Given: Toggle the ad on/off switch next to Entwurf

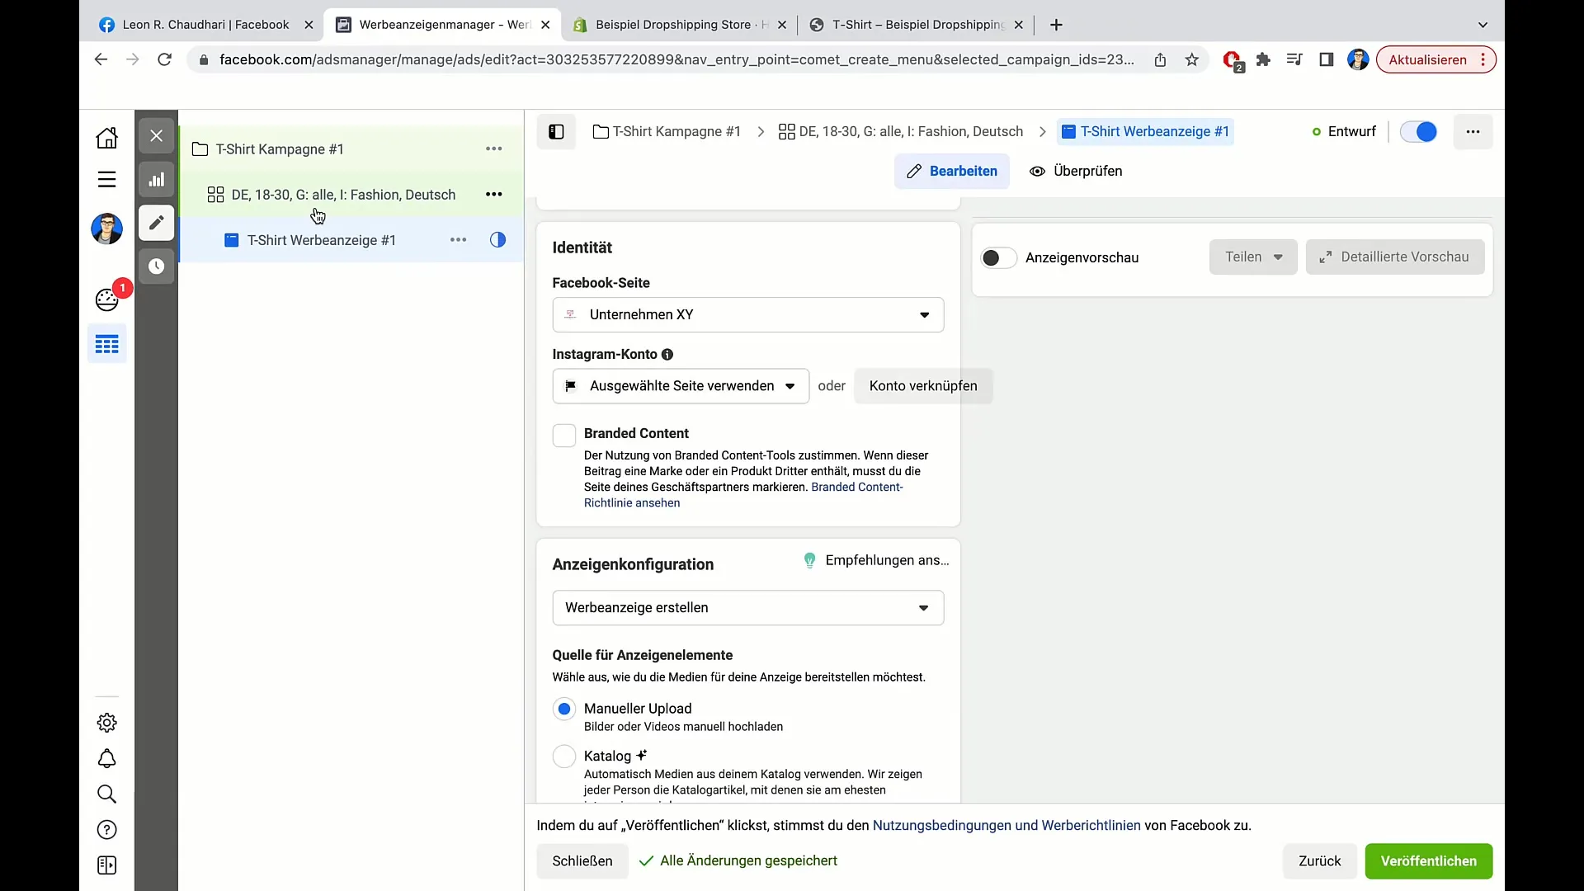Looking at the screenshot, I should 1419,132.
